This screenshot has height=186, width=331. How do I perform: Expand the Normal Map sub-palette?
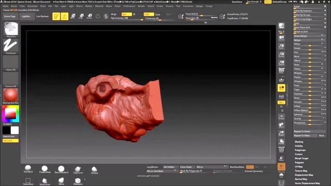(x=301, y=179)
